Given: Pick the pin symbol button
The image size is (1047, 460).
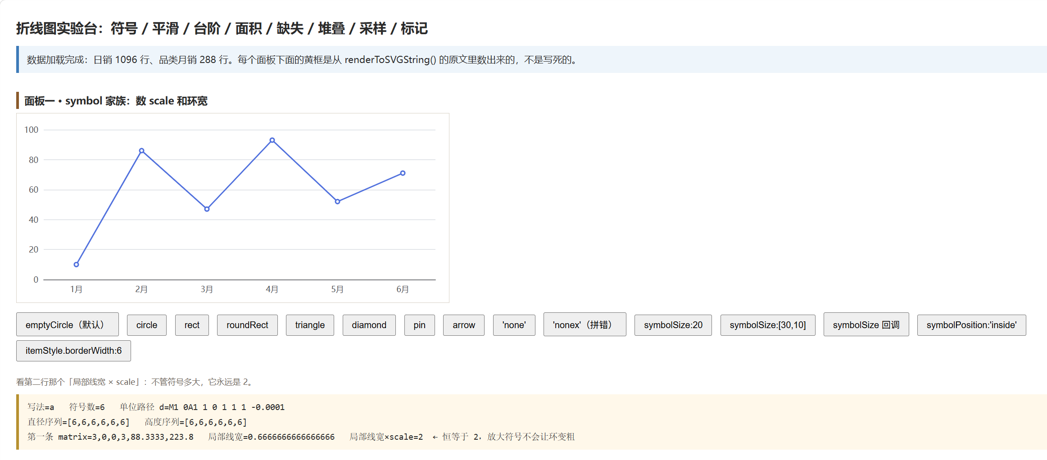Looking at the screenshot, I should click(420, 325).
